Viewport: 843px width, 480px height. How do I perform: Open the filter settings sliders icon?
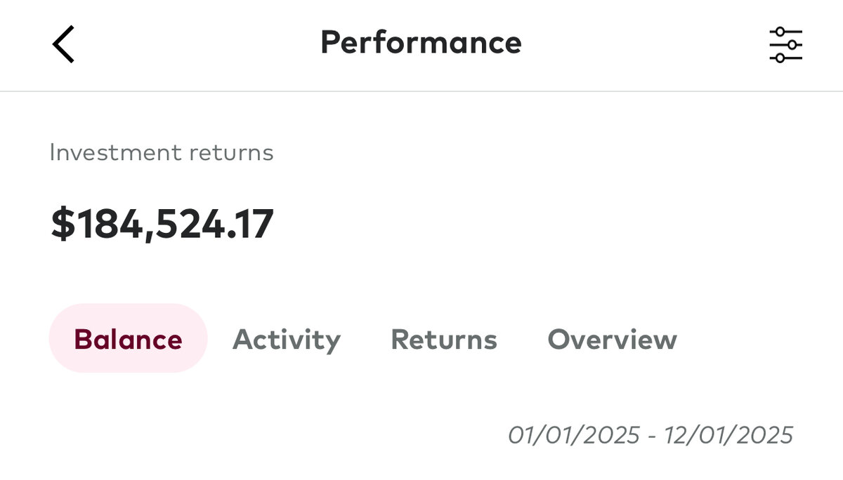point(785,45)
